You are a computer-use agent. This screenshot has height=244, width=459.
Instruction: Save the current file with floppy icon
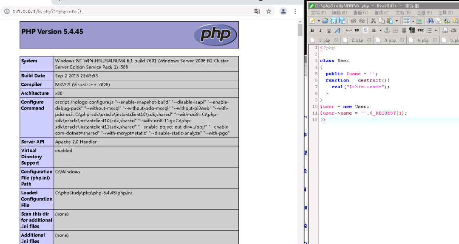[x=334, y=21]
